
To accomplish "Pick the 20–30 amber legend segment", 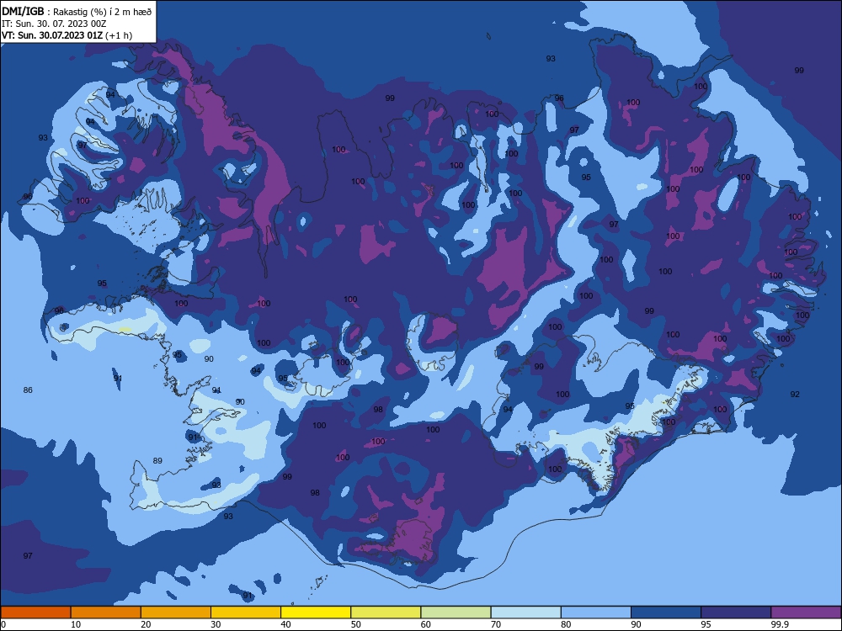I will [176, 612].
